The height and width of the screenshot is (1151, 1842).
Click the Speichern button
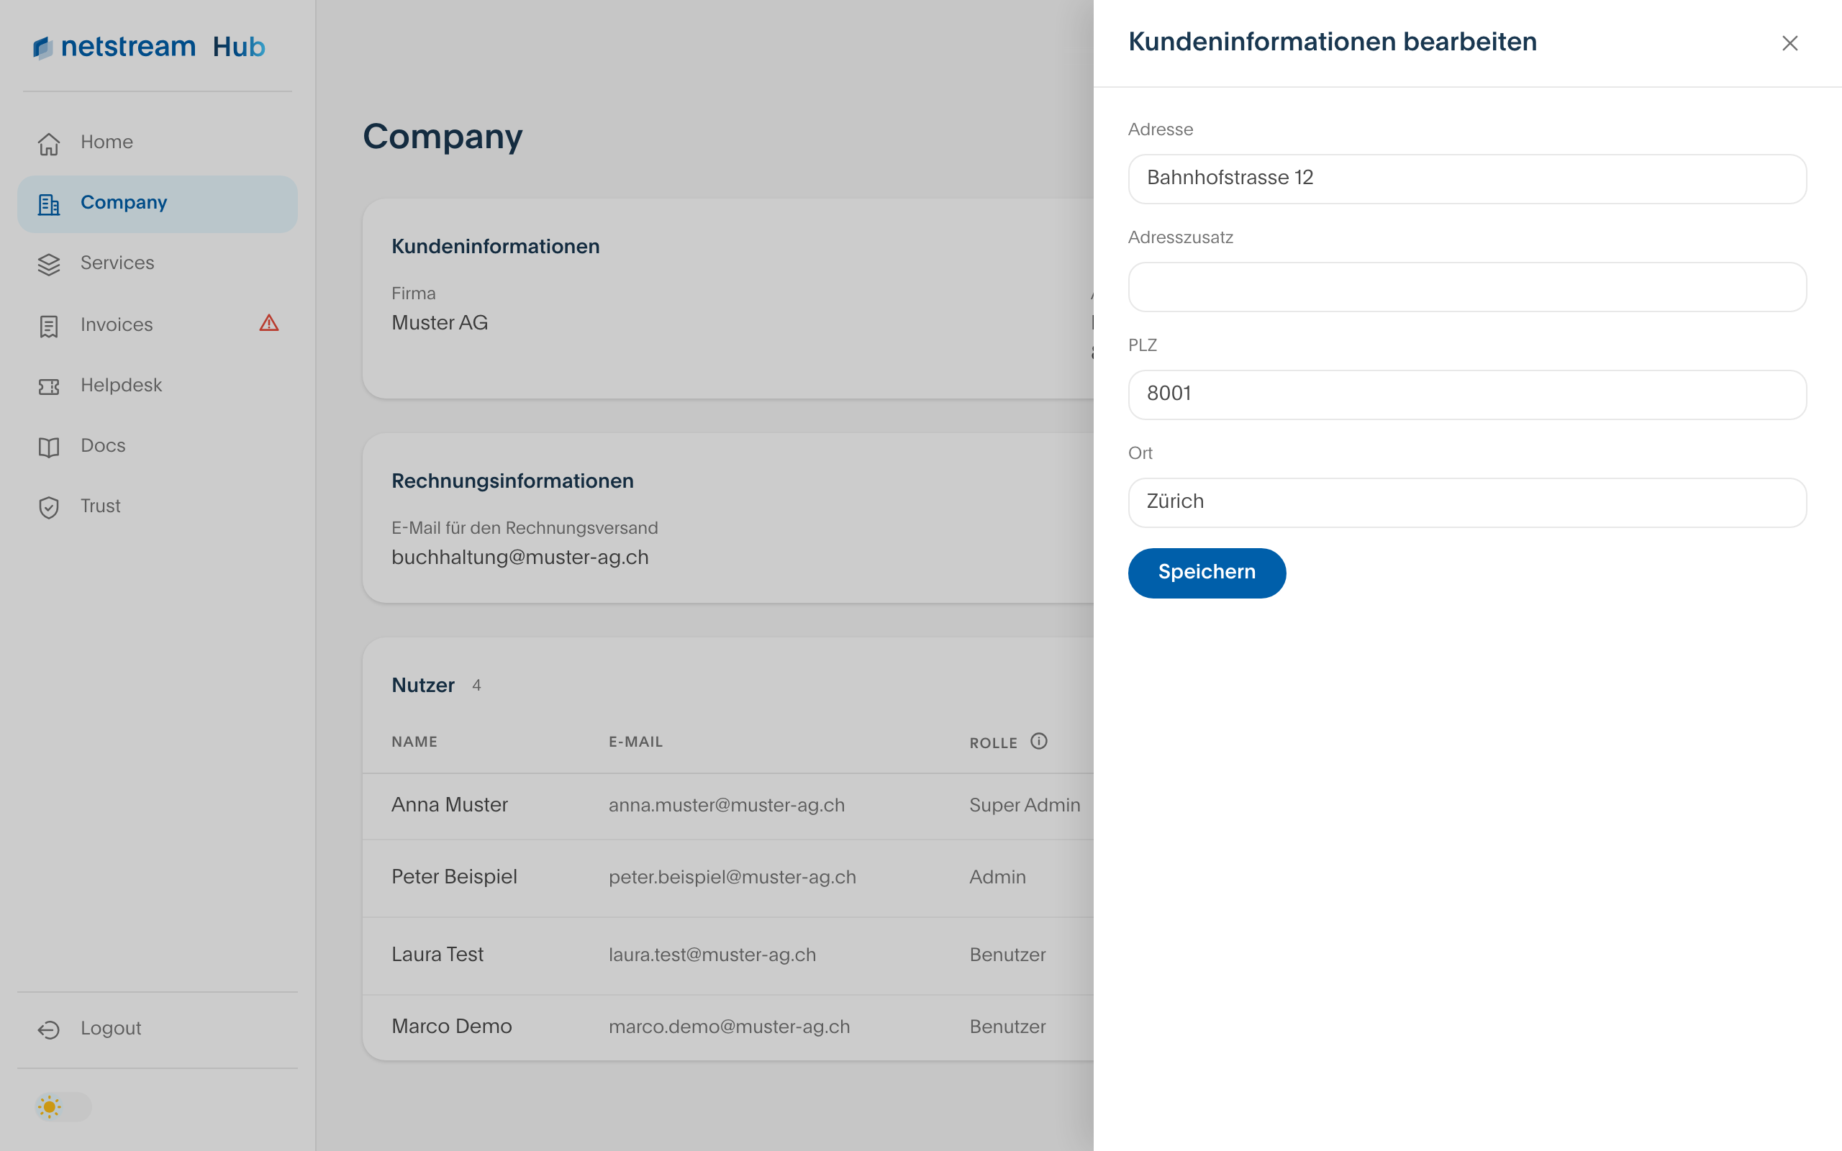point(1207,573)
